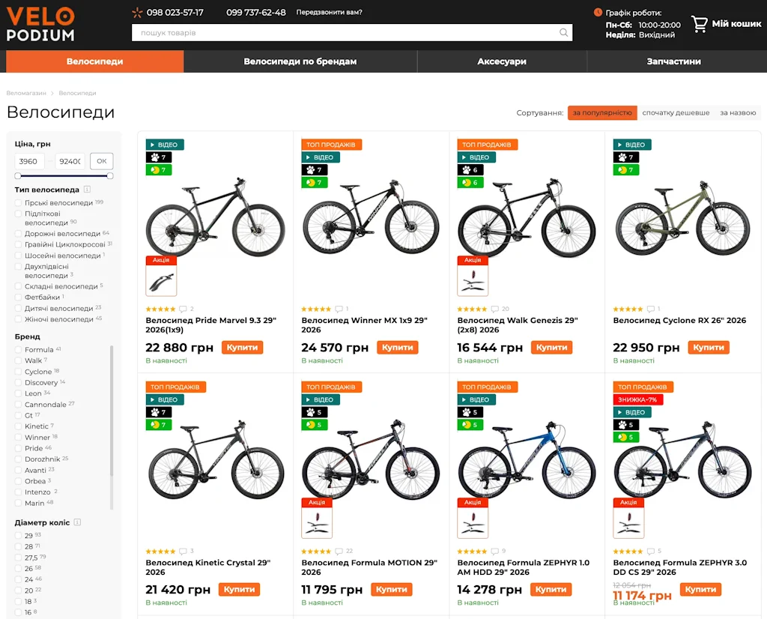Open the Акція gift thumbnail on Formula MOTION
This screenshot has width=767, height=619.
[x=317, y=518]
